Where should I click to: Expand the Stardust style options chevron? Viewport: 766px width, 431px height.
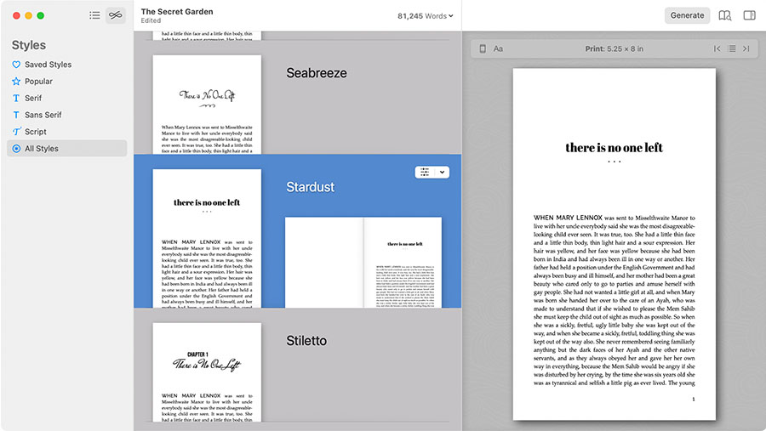point(442,172)
